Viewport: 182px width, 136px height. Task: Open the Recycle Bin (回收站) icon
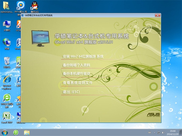click(7, 61)
